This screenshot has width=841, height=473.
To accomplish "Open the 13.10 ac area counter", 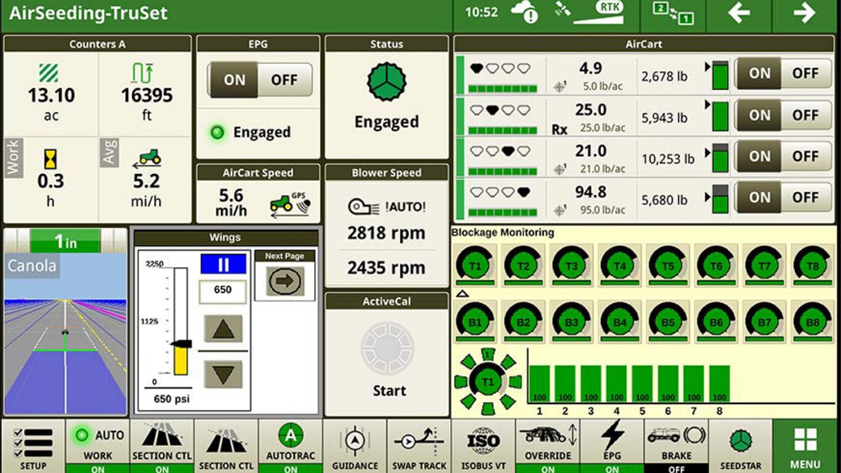I will [x=51, y=94].
